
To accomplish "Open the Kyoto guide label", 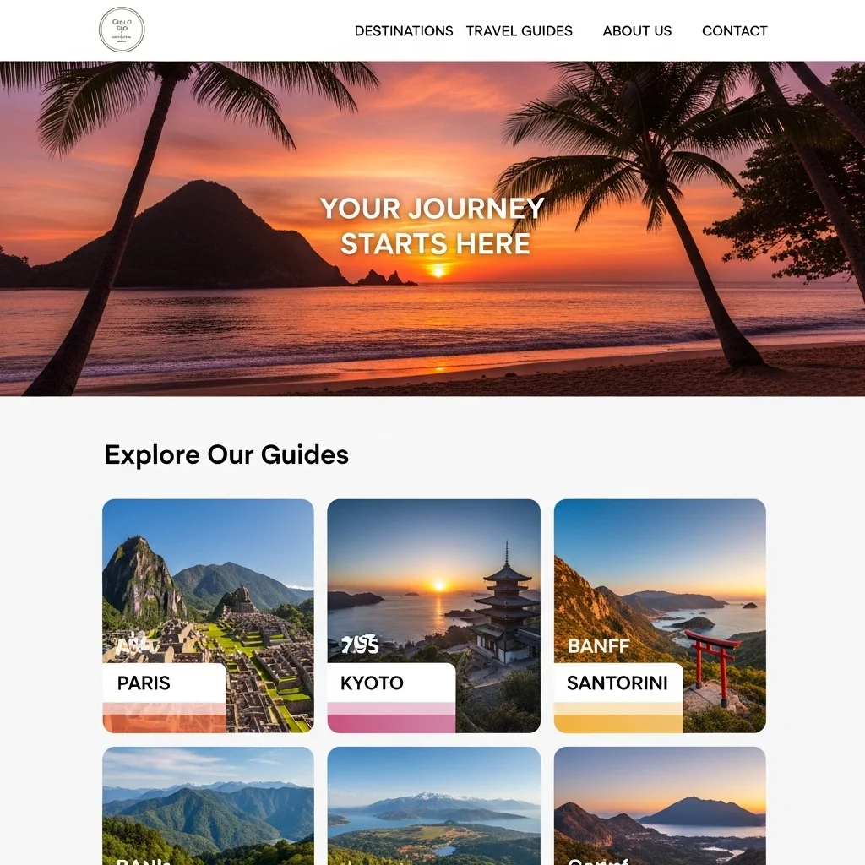I will pyautogui.click(x=372, y=683).
